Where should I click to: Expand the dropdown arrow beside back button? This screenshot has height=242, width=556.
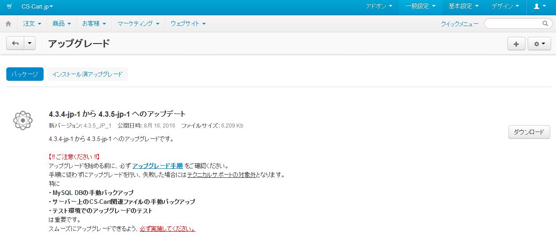point(30,44)
